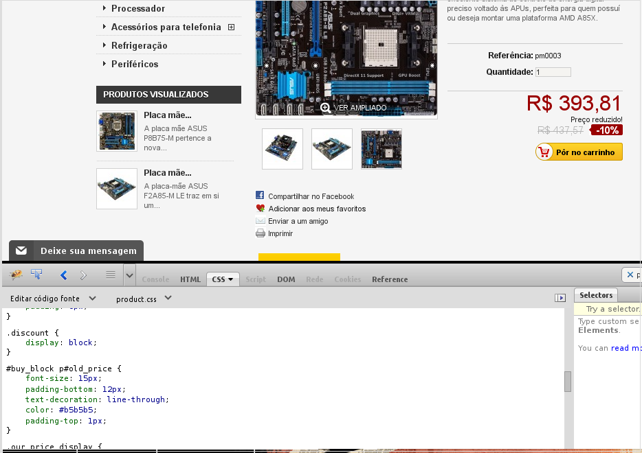This screenshot has width=642, height=453.
Task: Open the Firebug command line lines icon
Action: (x=111, y=275)
